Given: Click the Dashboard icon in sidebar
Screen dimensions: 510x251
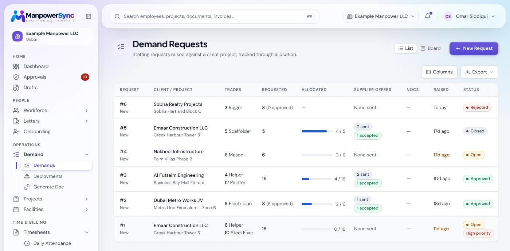Looking at the screenshot, I should pyautogui.click(x=16, y=67).
